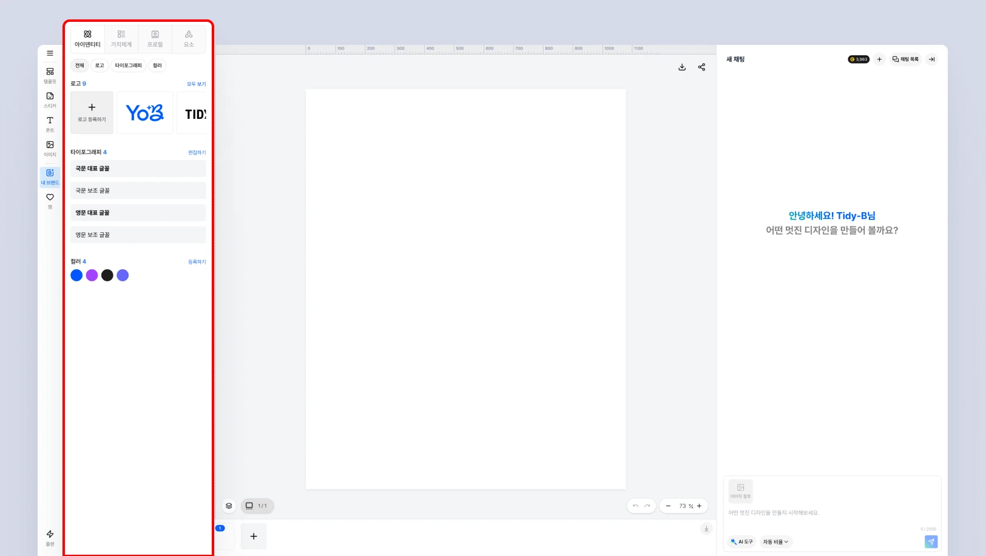Collapse the page strip with down-arrow icon
The image size is (986, 556).
pos(706,529)
